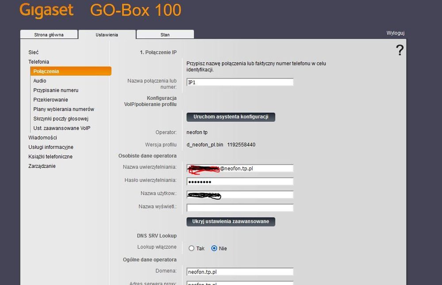
Task: Navigate to Książki telefoniczne
Action: tap(51, 156)
